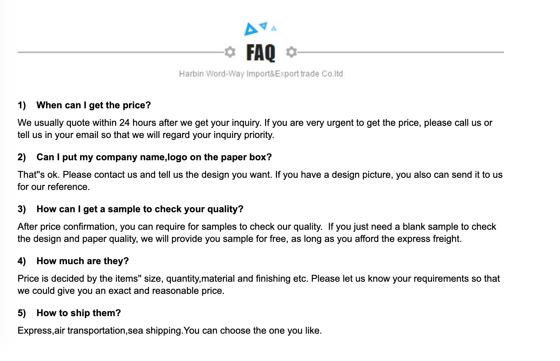560x361 pixels.
Task: Click the bold FAQ heading
Action: tap(261, 53)
